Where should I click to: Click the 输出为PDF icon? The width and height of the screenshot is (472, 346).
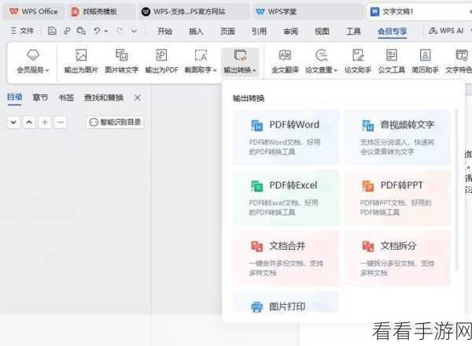(x=161, y=55)
